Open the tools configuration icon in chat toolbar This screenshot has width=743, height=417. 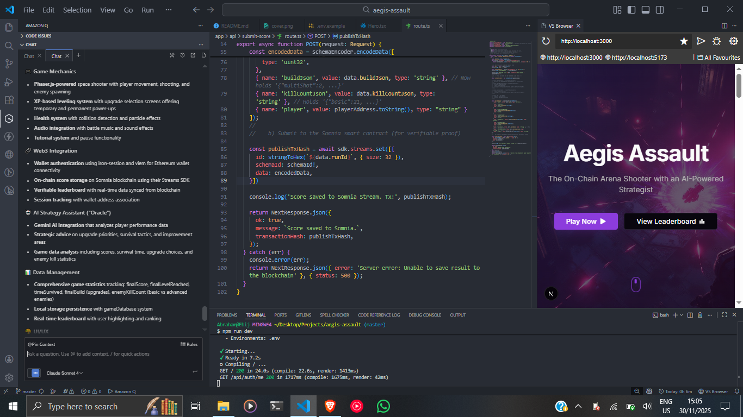click(172, 55)
